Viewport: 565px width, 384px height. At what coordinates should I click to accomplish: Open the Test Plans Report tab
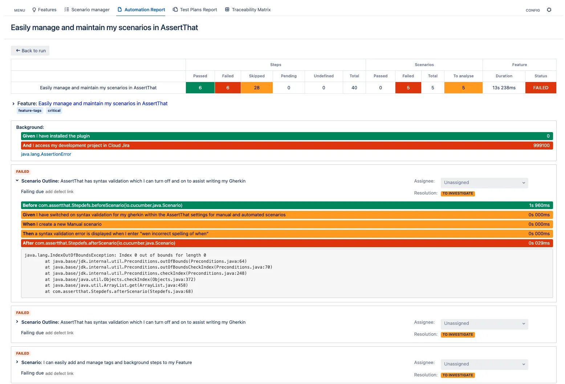(x=195, y=10)
